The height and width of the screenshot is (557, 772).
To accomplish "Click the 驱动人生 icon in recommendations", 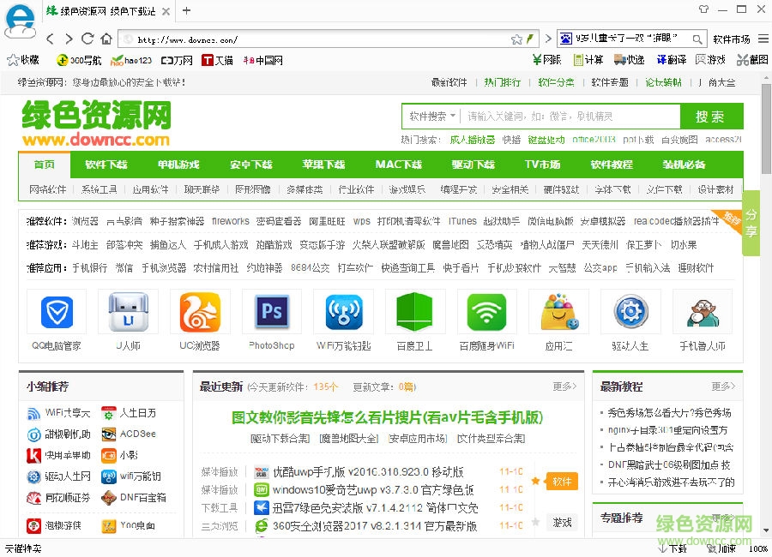I will [x=630, y=313].
